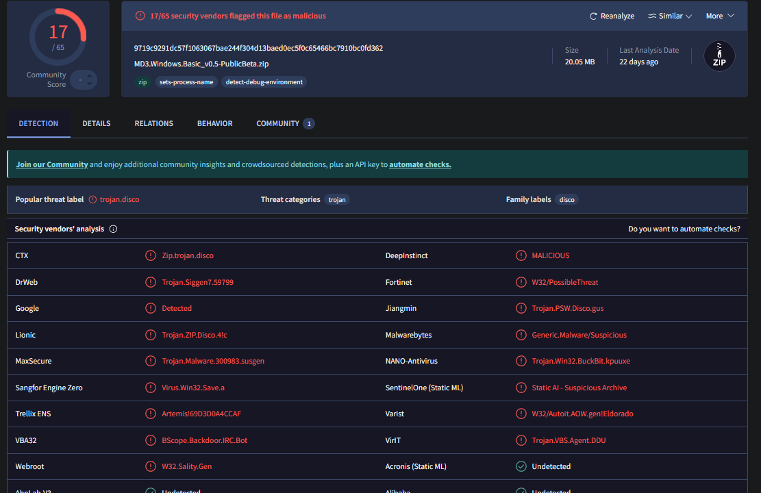Click the DeepInstinct alert icon
The height and width of the screenshot is (493, 761).
click(521, 255)
